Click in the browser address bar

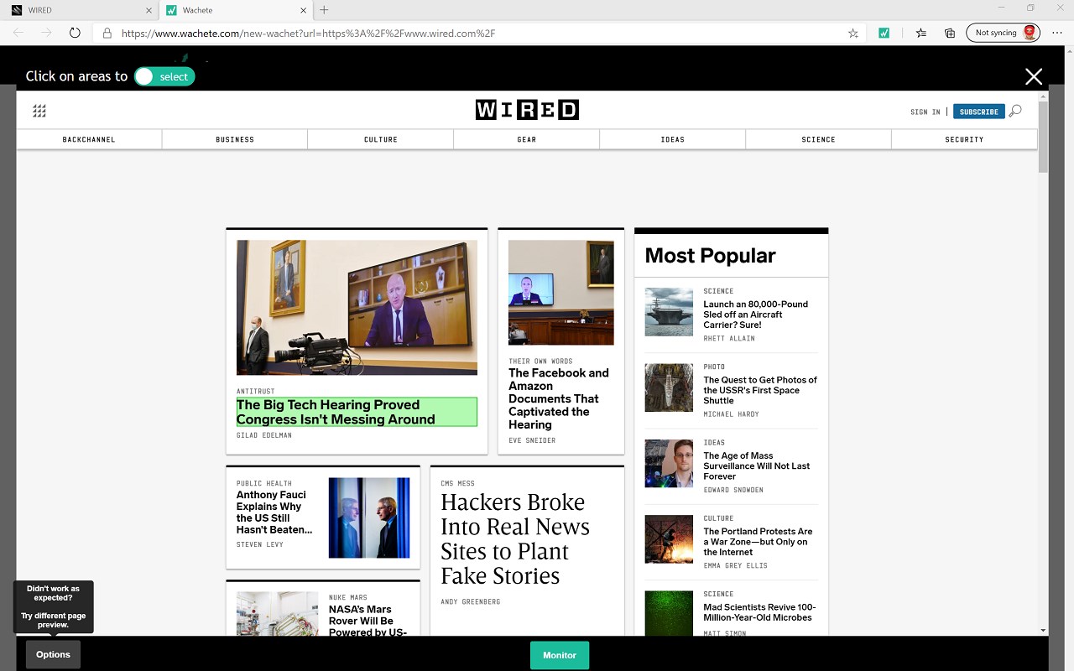(x=478, y=34)
